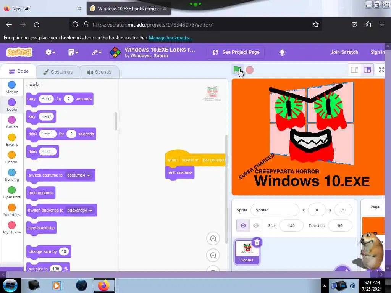Screen dimensions: 391x293
Task: Save page to Pocket icon
Action: click(x=354, y=25)
